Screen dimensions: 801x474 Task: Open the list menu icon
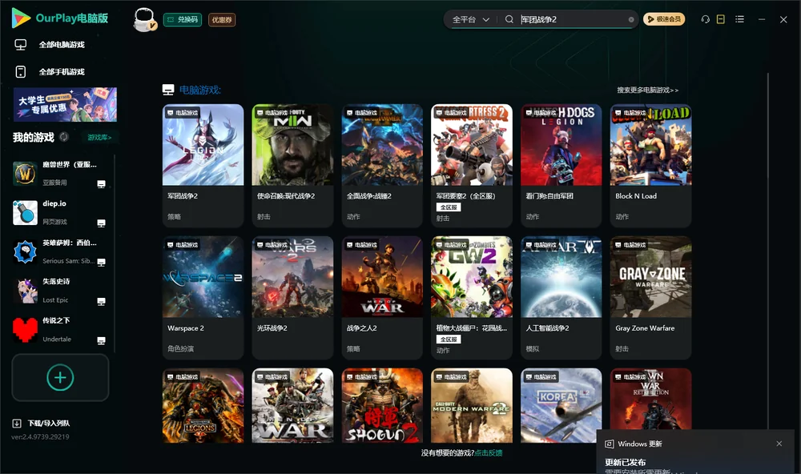(739, 19)
